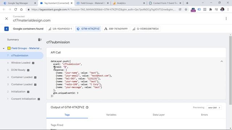This screenshot has height=130, width=232.
Task: Close the Google Tag Manager browser tab
Action: click(x=35, y=3)
